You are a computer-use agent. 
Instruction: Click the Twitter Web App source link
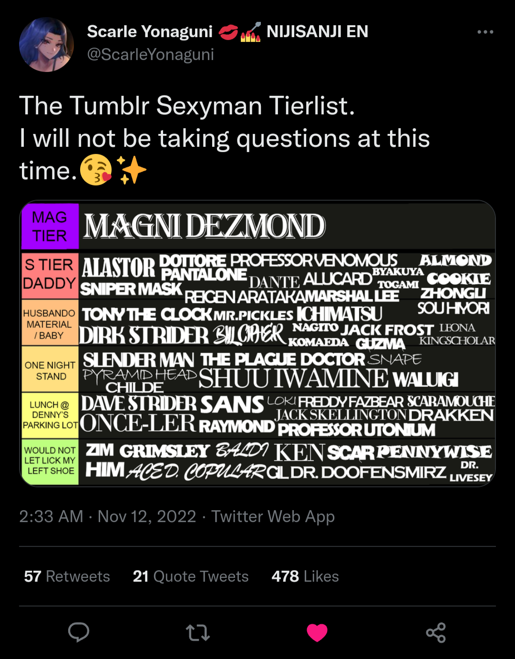click(x=273, y=516)
